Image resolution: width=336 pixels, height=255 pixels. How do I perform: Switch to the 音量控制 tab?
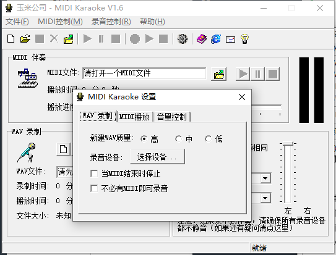(172, 117)
